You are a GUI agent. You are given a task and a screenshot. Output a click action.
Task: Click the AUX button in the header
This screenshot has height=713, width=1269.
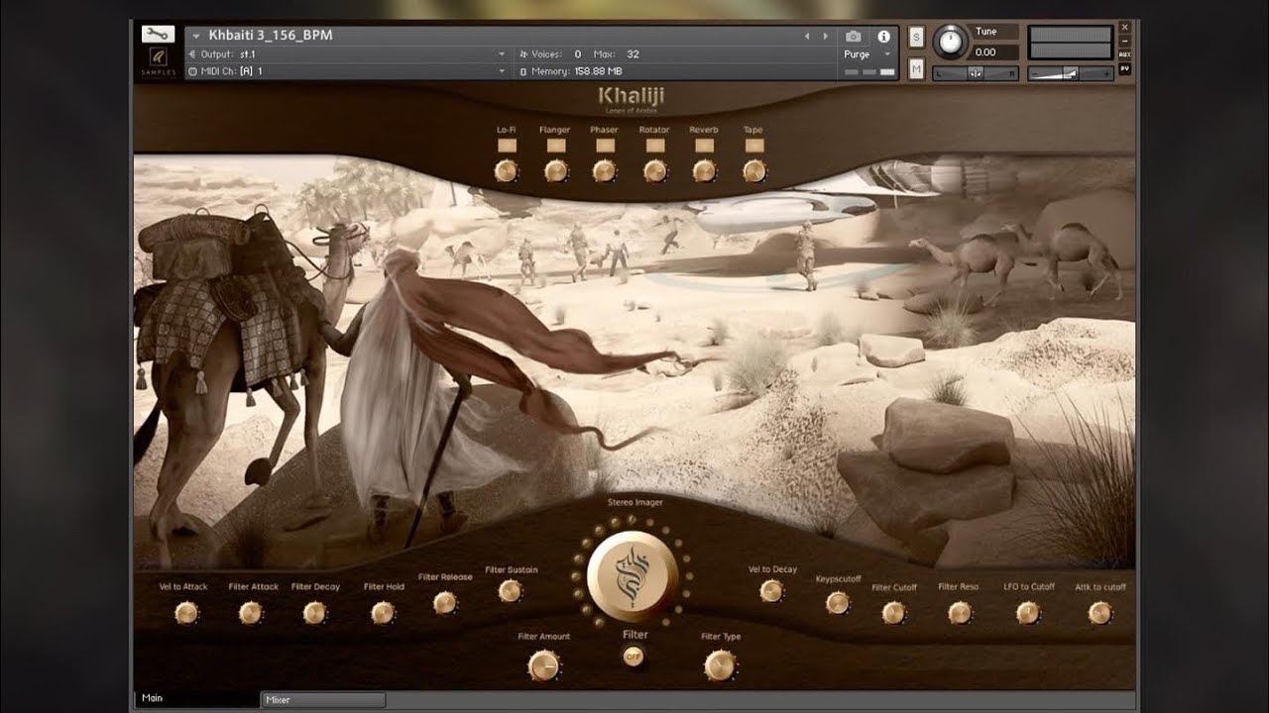[1124, 55]
